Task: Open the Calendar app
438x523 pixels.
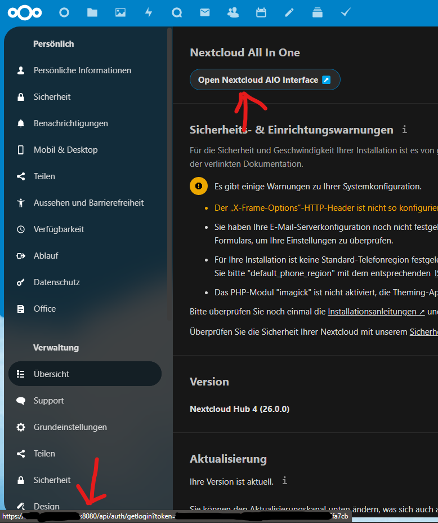Action: click(261, 12)
